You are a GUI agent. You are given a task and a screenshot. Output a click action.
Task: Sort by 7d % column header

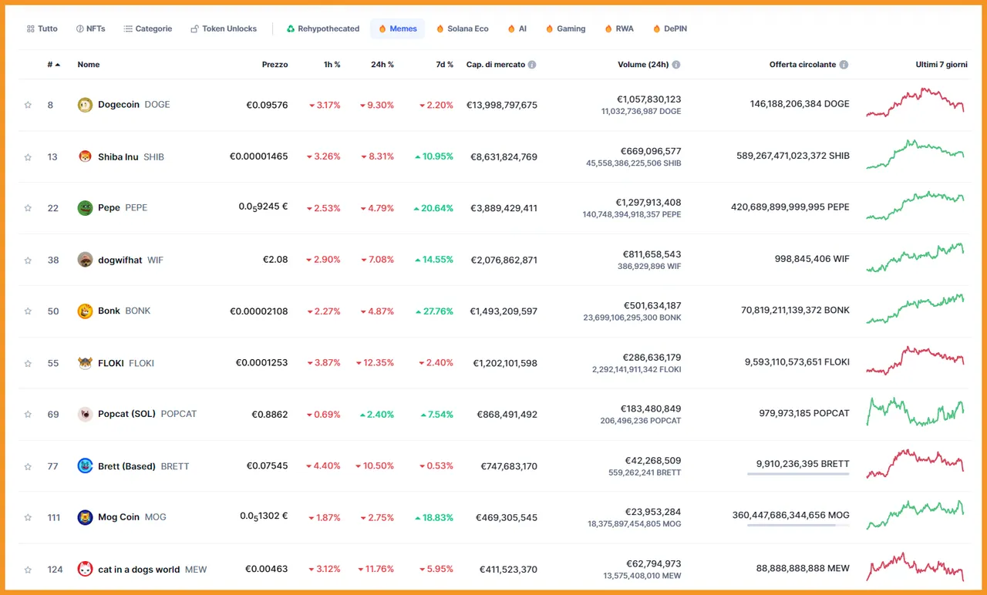[x=444, y=65]
